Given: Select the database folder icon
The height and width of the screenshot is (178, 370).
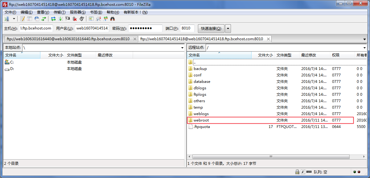Looking at the screenshot, I should [x=190, y=82].
